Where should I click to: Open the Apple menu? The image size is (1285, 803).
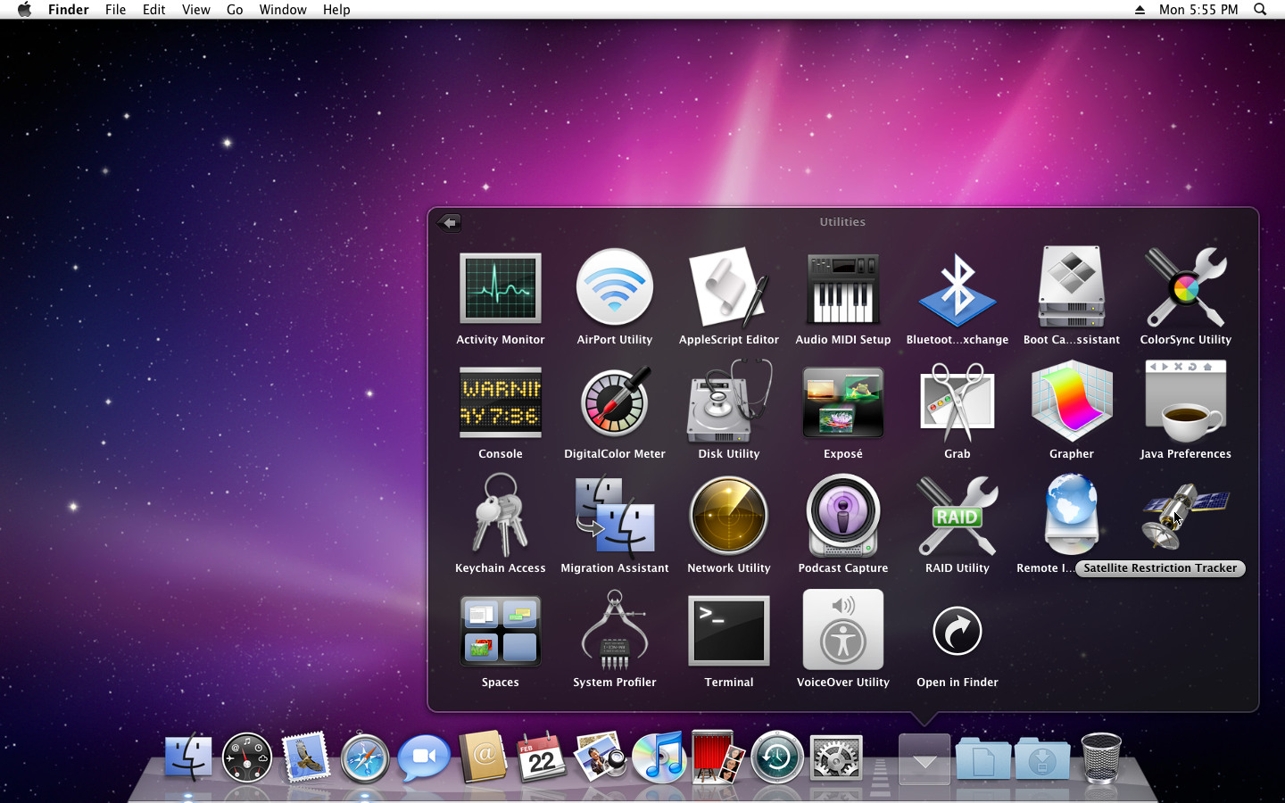pyautogui.click(x=24, y=10)
